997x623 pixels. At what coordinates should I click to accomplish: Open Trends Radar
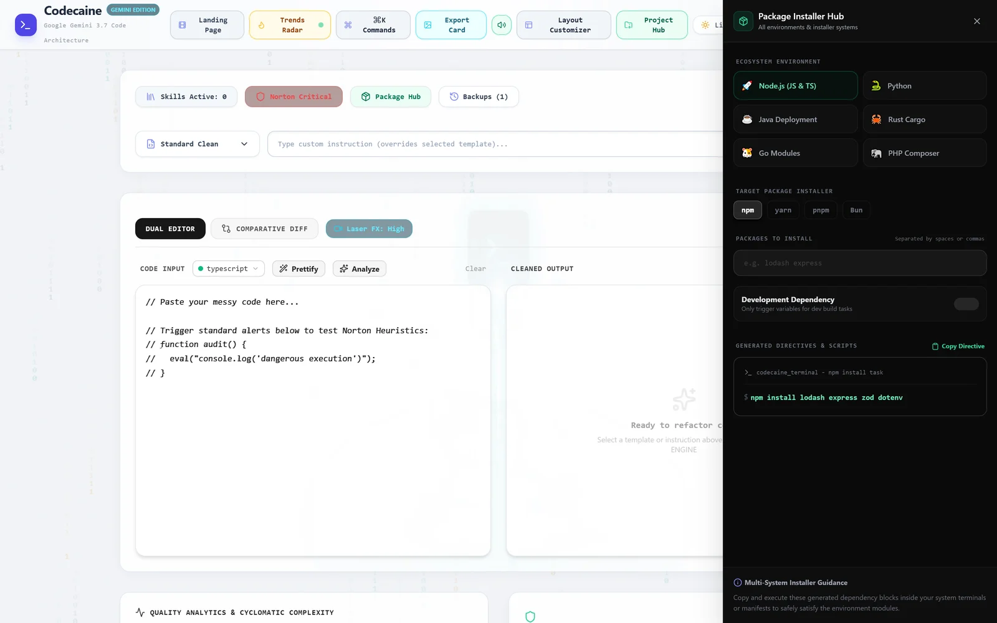[290, 25]
